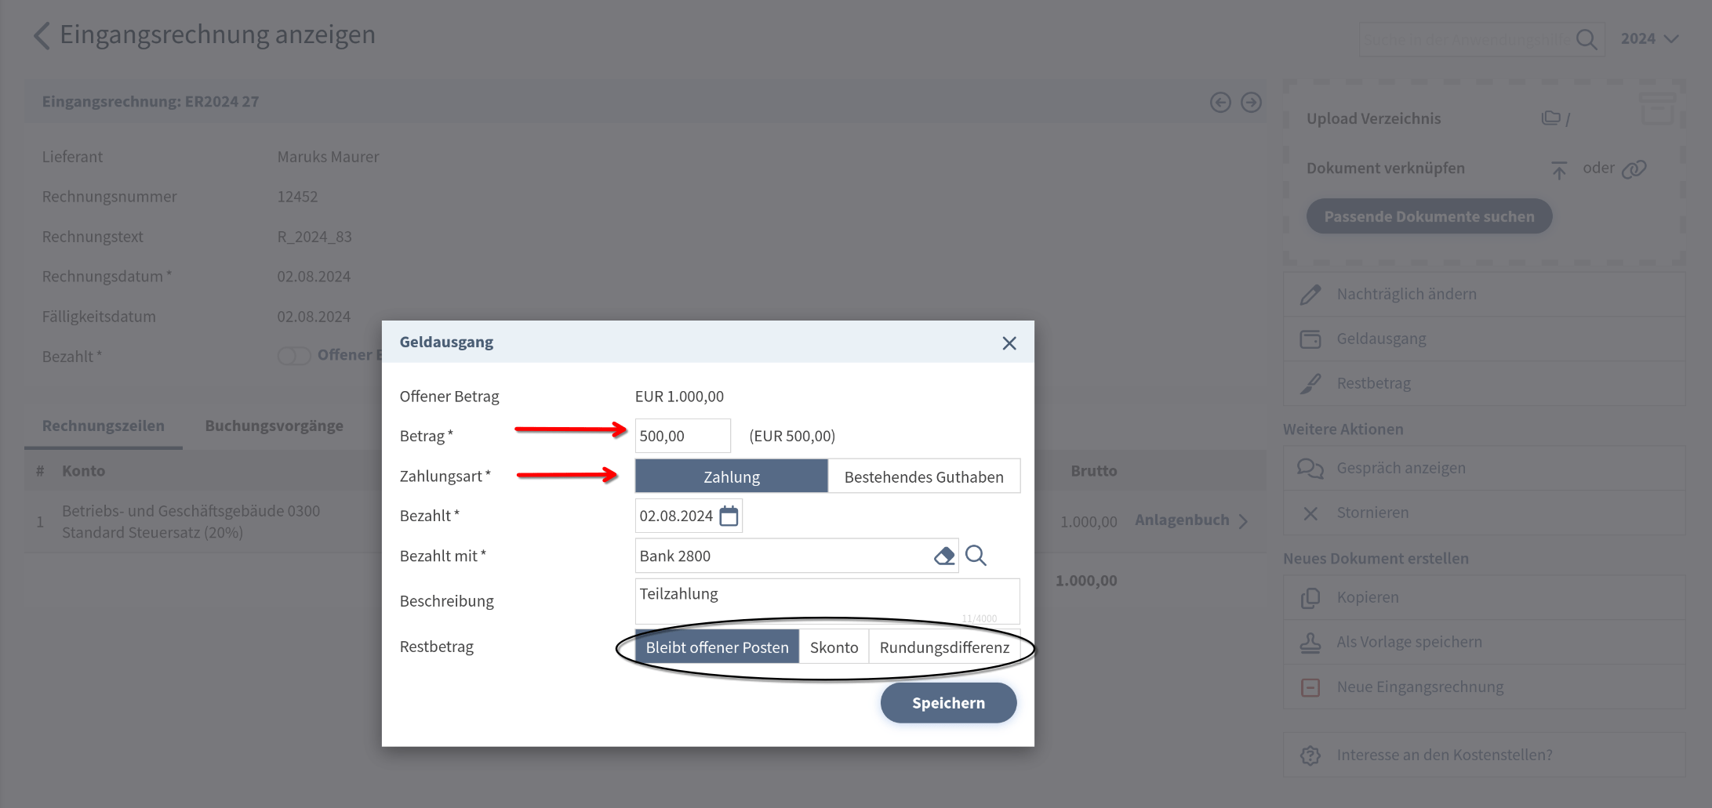
Task: Go to the previous invoice arrow
Action: click(1220, 103)
